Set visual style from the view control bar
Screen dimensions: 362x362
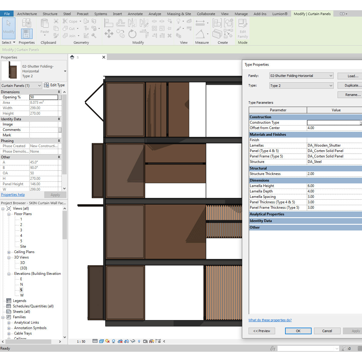101,341
